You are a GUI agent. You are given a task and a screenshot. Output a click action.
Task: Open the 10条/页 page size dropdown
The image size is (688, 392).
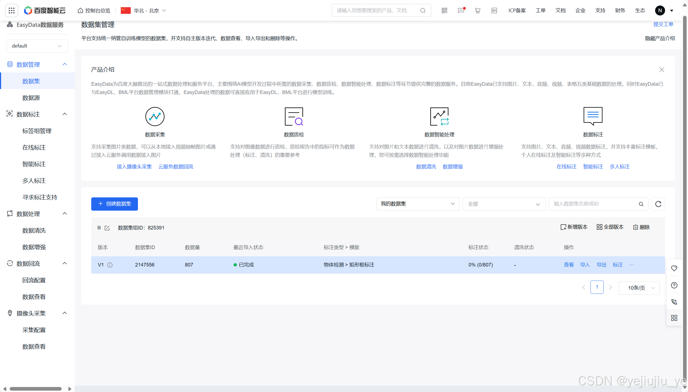point(639,288)
